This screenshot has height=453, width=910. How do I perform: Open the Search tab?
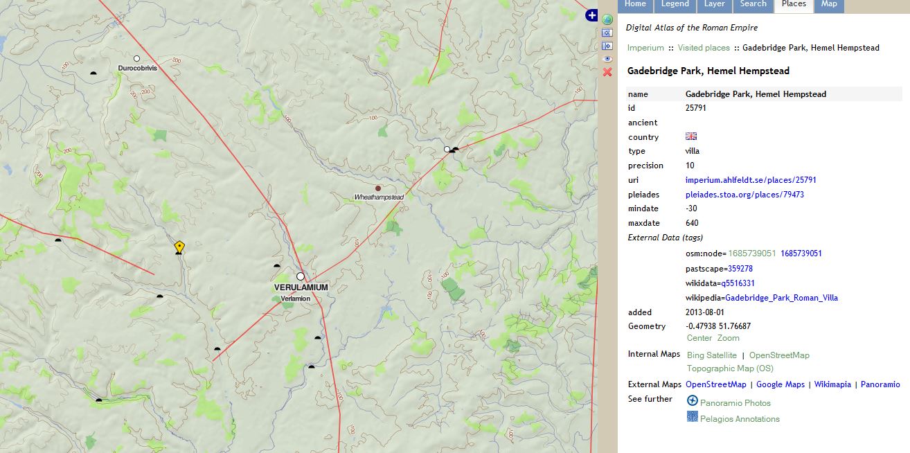click(753, 4)
